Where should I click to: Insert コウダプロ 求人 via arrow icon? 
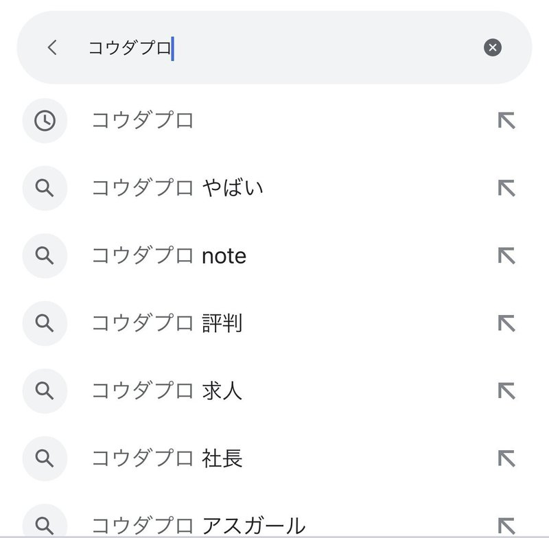pos(506,390)
